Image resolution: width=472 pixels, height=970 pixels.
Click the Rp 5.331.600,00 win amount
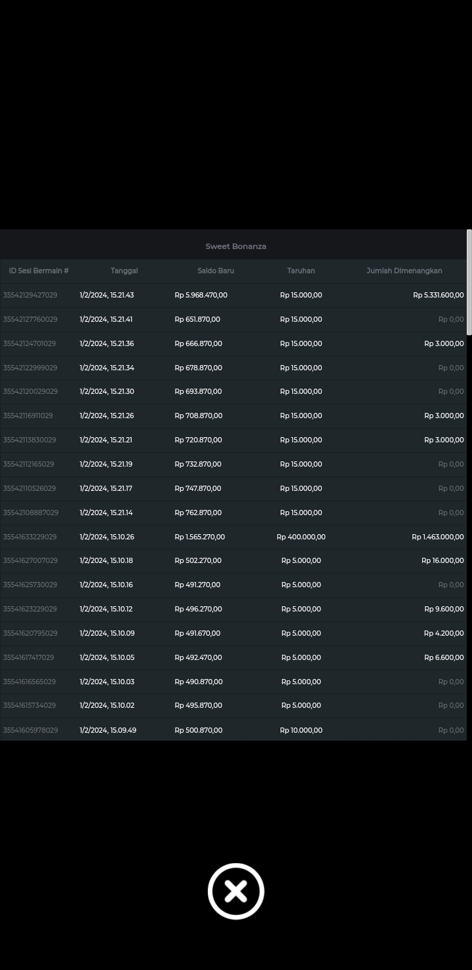click(438, 295)
